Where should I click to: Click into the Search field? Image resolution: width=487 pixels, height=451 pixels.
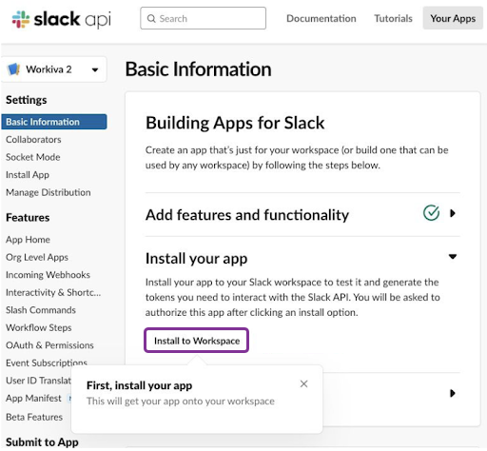[x=203, y=18]
